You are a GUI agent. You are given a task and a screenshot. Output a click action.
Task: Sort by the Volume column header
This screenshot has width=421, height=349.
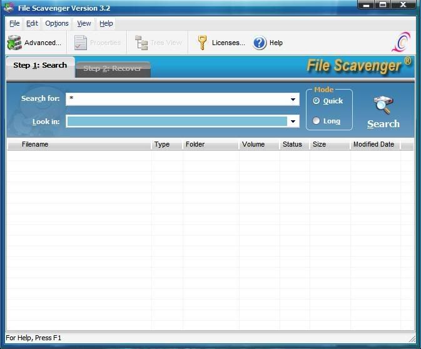pyautogui.click(x=260, y=144)
